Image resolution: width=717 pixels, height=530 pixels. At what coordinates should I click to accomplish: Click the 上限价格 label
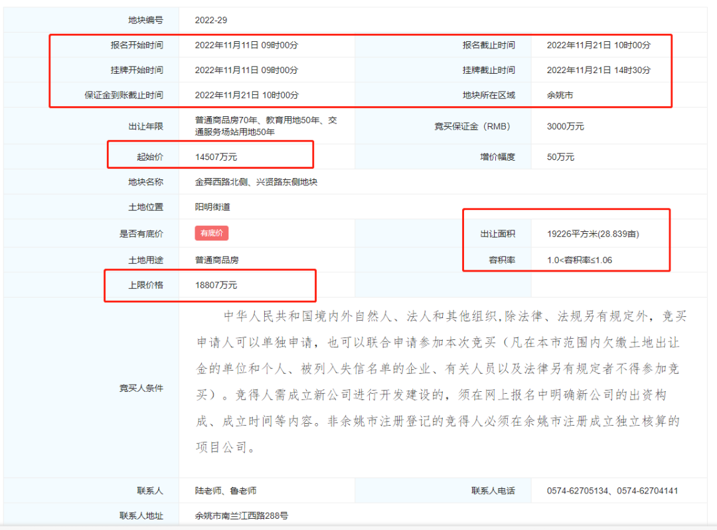(145, 285)
